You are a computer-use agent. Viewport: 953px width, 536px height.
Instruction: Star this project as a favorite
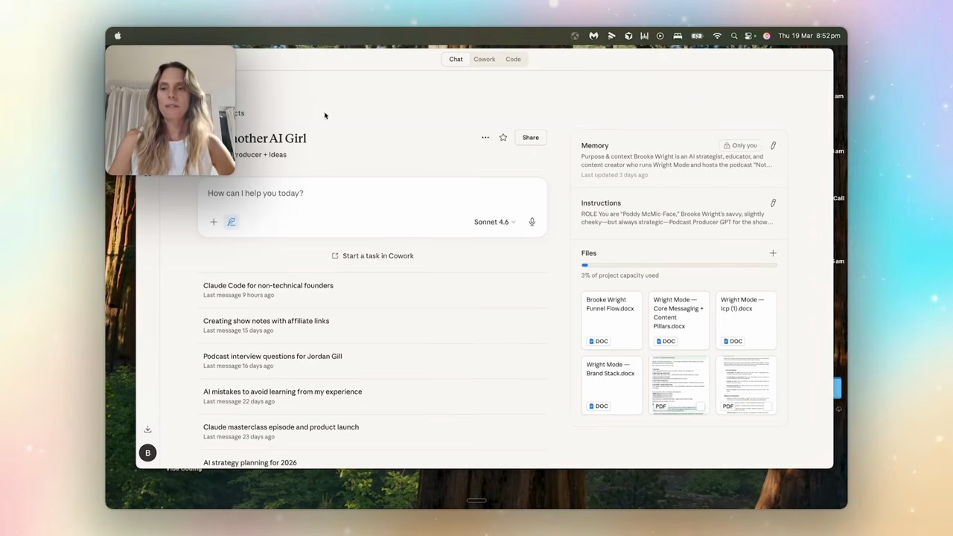(x=503, y=138)
